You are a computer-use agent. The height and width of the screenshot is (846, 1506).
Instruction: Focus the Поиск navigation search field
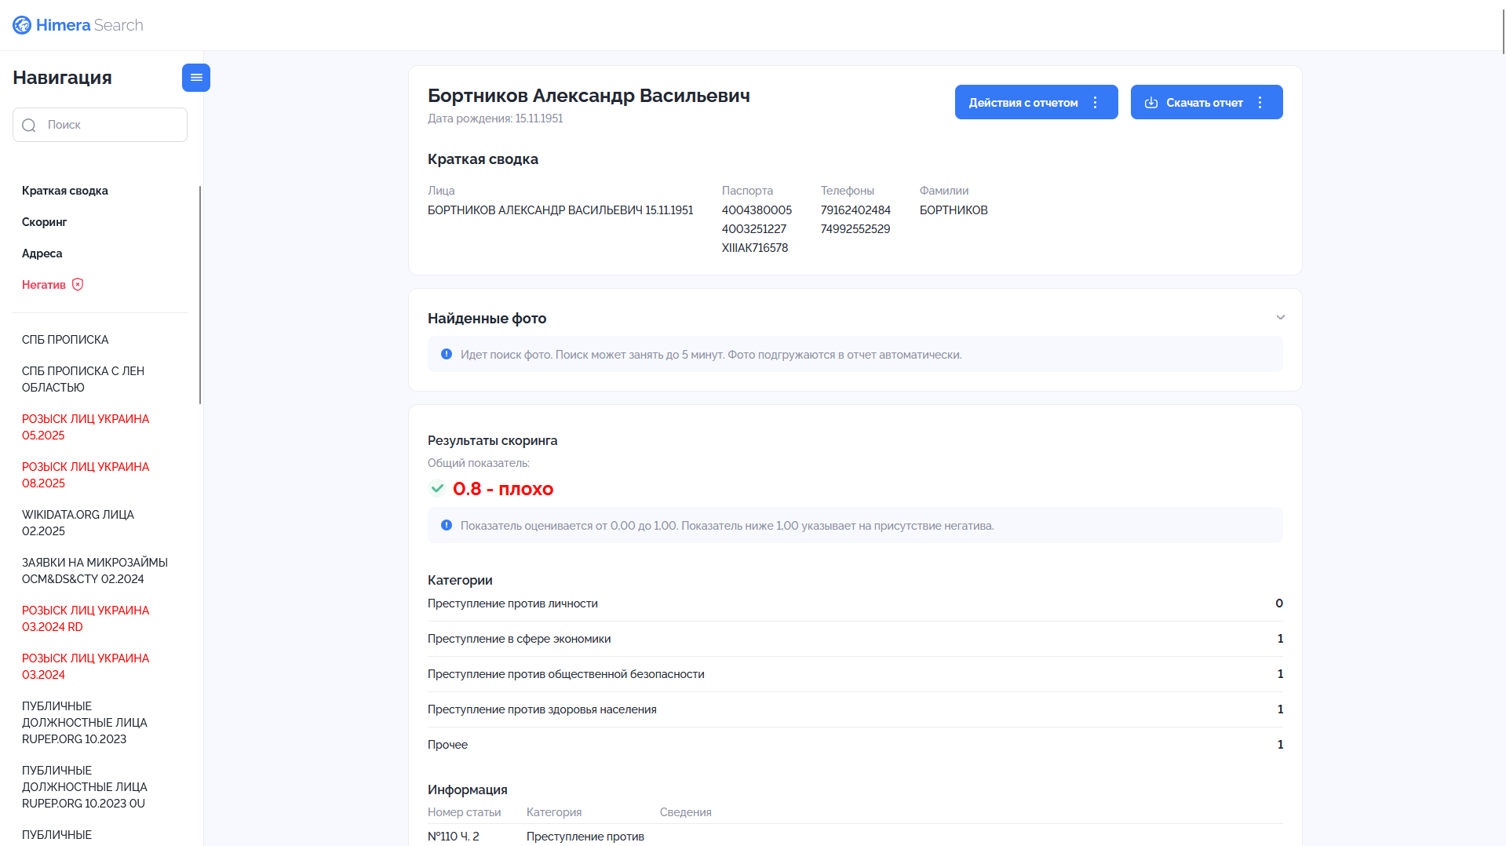(x=100, y=125)
